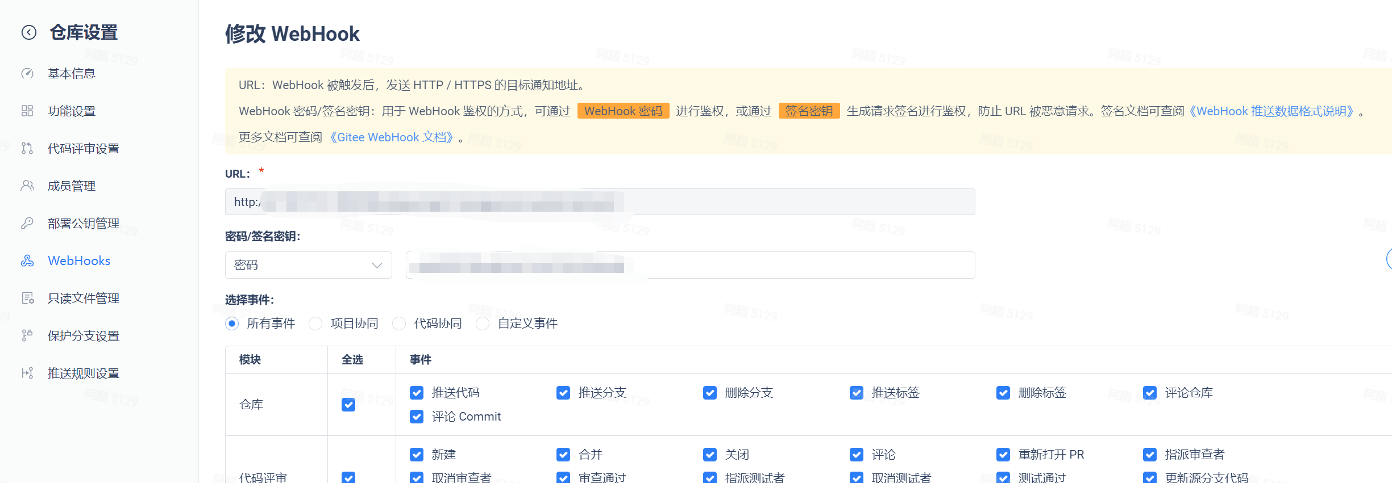Click the 部署公钥管理 key icon
The width and height of the screenshot is (1392, 483).
pyautogui.click(x=27, y=224)
